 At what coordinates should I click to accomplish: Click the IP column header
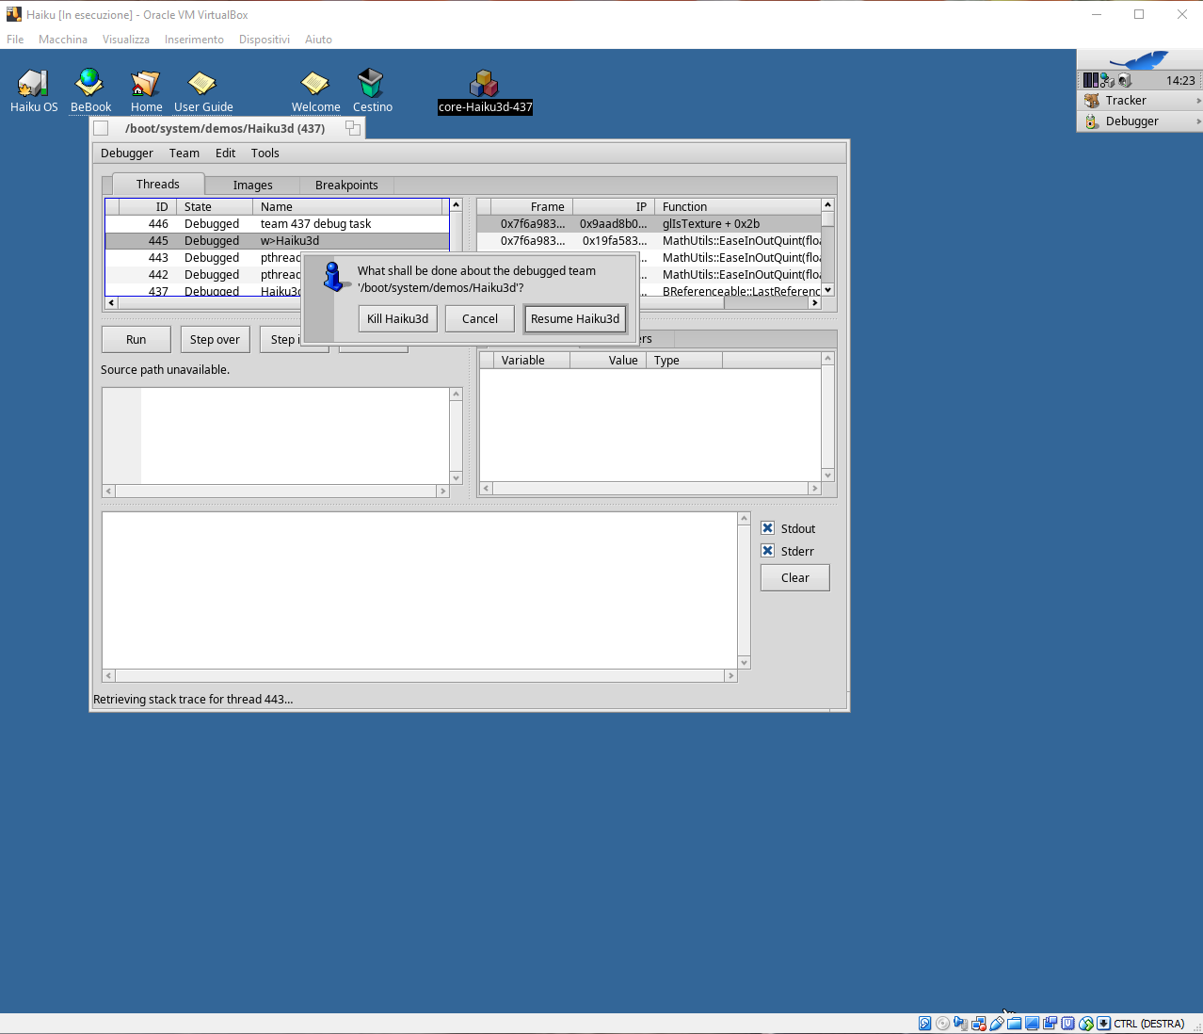(x=614, y=207)
